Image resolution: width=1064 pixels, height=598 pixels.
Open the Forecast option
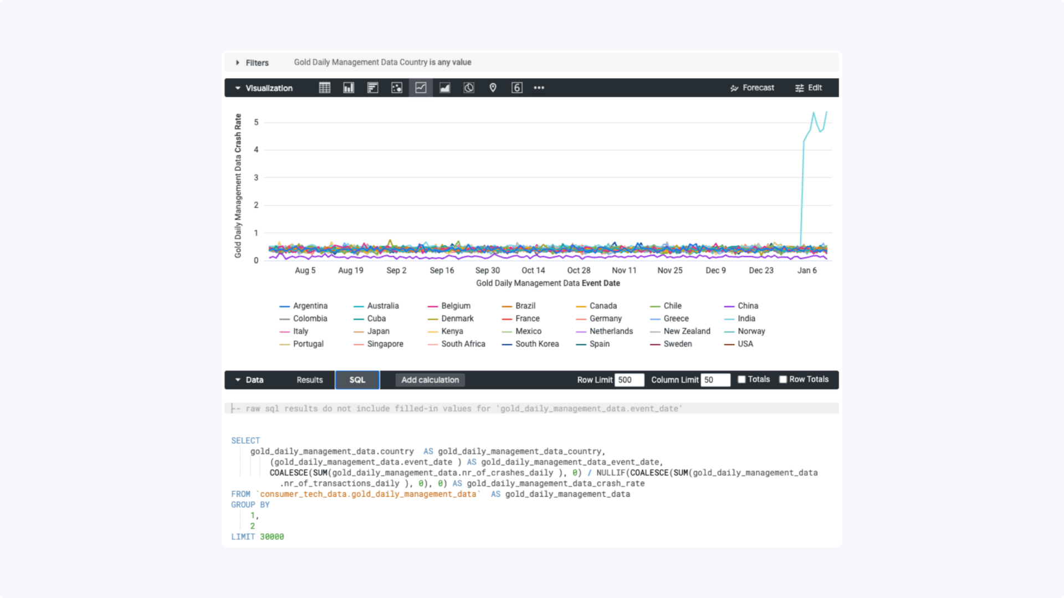(x=752, y=87)
